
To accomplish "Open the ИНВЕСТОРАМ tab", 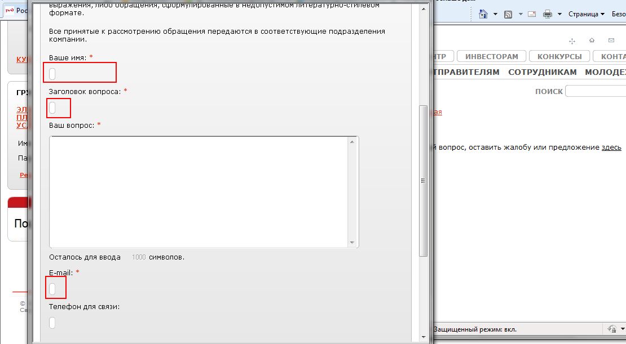I will coord(491,56).
